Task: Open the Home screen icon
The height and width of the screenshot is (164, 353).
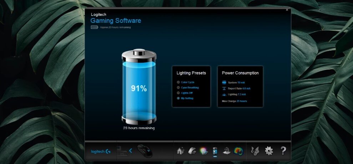Action: point(181,150)
